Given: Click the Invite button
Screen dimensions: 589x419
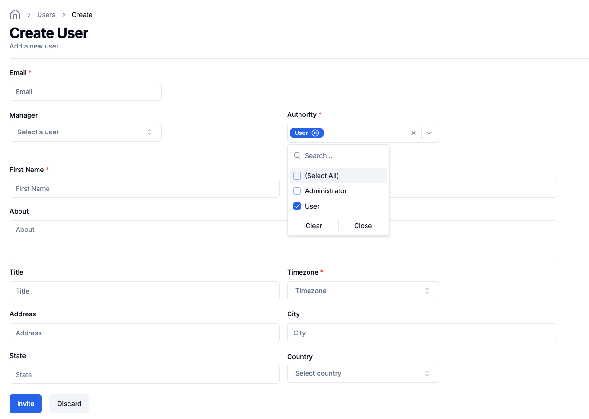Looking at the screenshot, I should (x=25, y=403).
